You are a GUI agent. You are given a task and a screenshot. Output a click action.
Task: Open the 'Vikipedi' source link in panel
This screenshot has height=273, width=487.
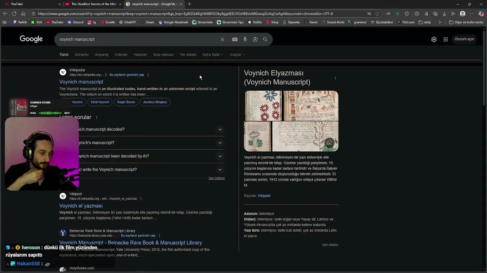click(264, 196)
